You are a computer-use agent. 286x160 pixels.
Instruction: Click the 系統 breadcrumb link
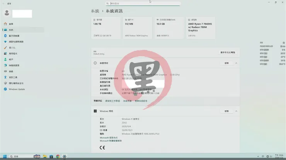[x=95, y=11]
